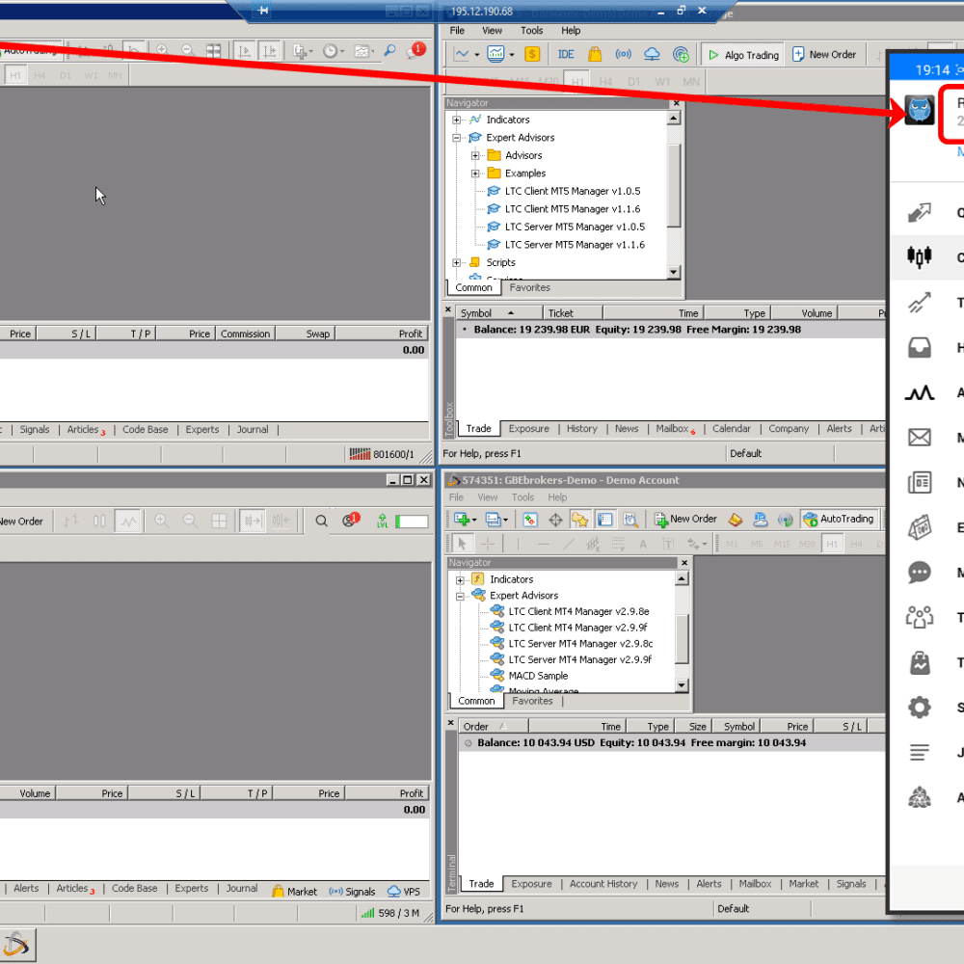Select the crosshair tool in GBEbrokers MT4 toolbar
Viewport: 964px width, 964px height.
click(x=488, y=544)
